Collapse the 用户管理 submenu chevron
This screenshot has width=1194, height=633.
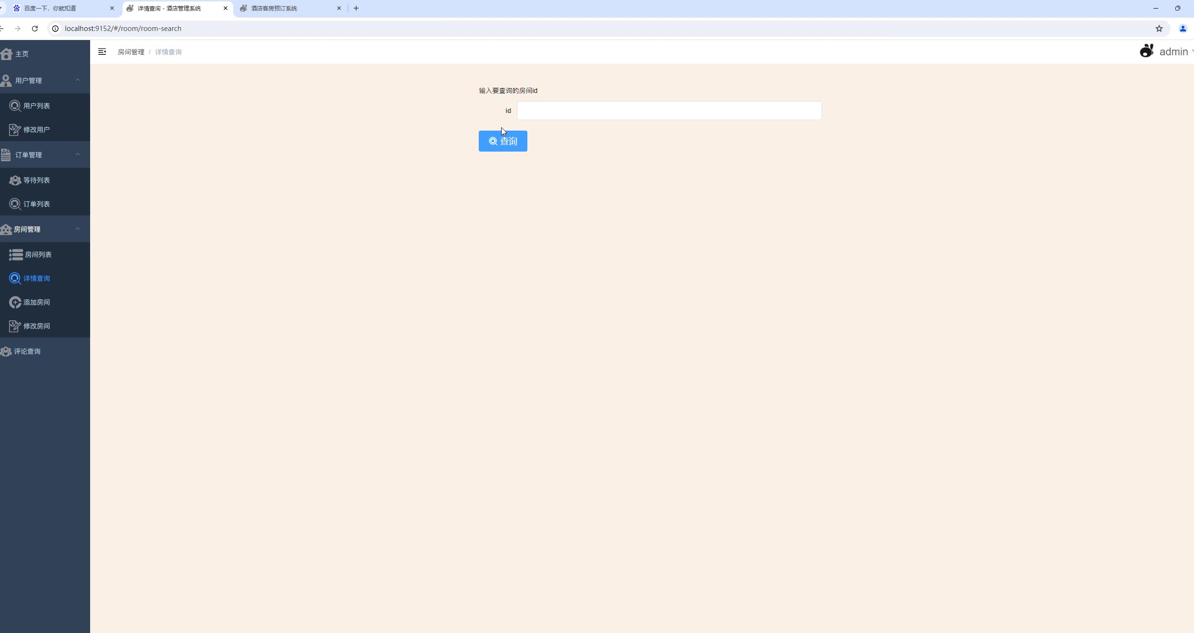pyautogui.click(x=78, y=80)
